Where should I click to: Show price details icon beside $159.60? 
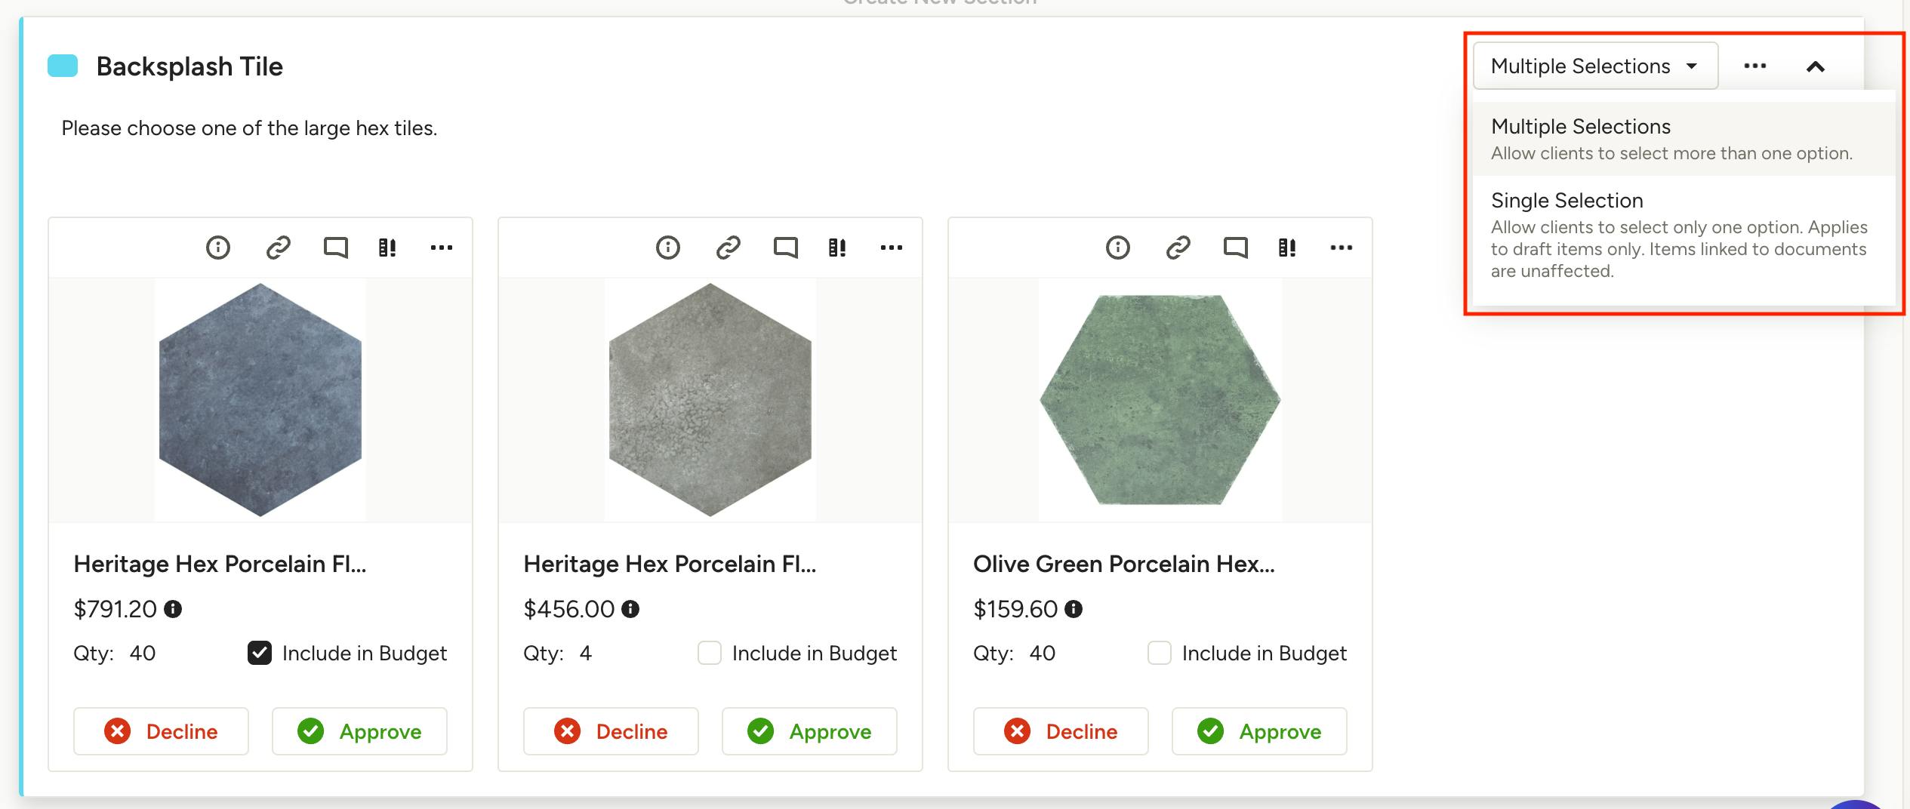(x=1074, y=609)
